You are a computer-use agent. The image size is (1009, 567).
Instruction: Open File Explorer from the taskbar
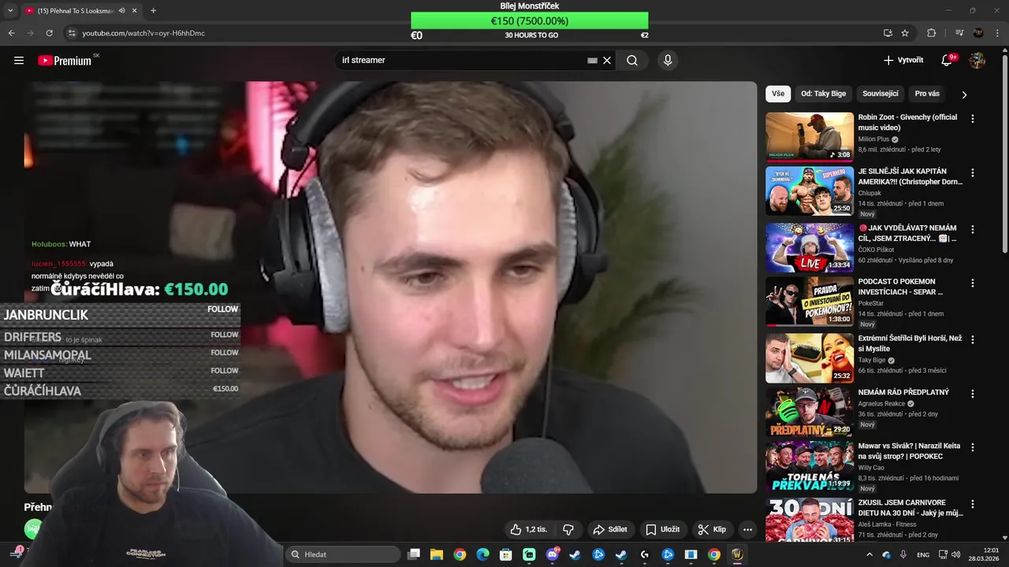(437, 554)
